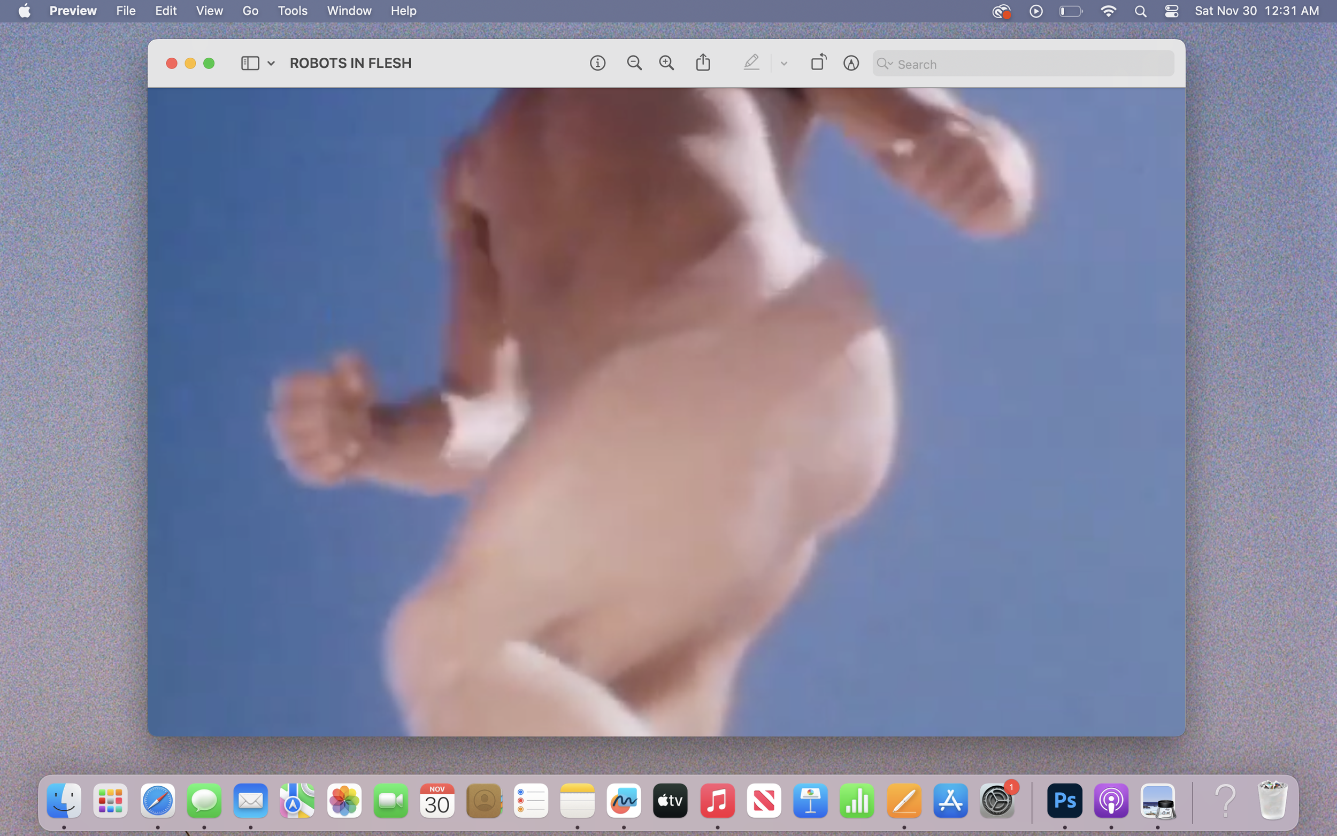
Task: Open the image info inspector
Action: [597, 63]
